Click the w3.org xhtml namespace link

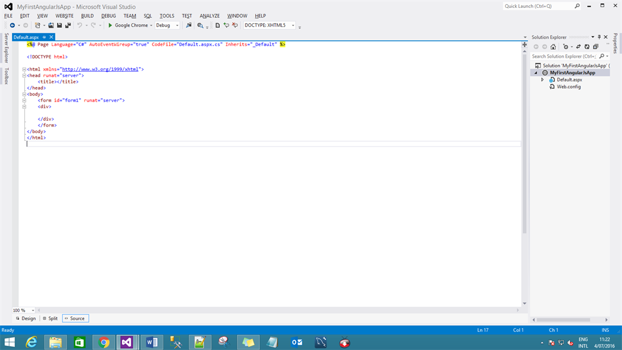[100, 69]
